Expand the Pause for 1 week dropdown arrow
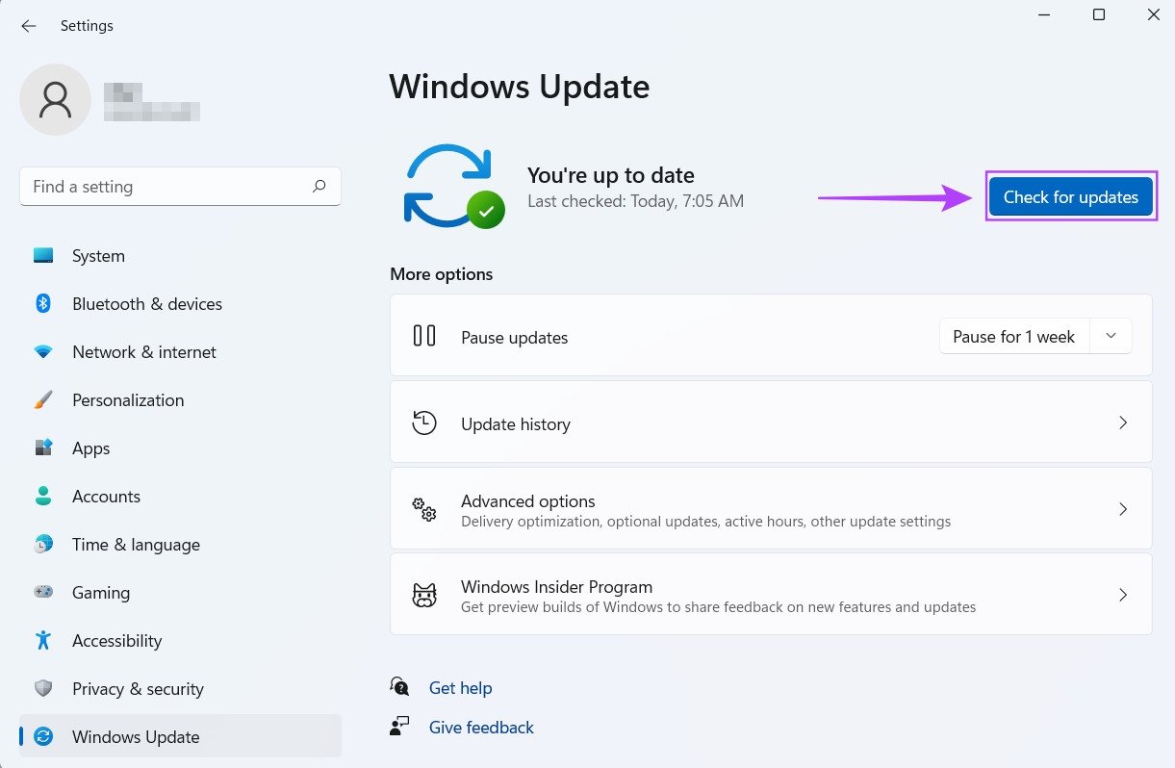Image resolution: width=1175 pixels, height=768 pixels. tap(1111, 336)
